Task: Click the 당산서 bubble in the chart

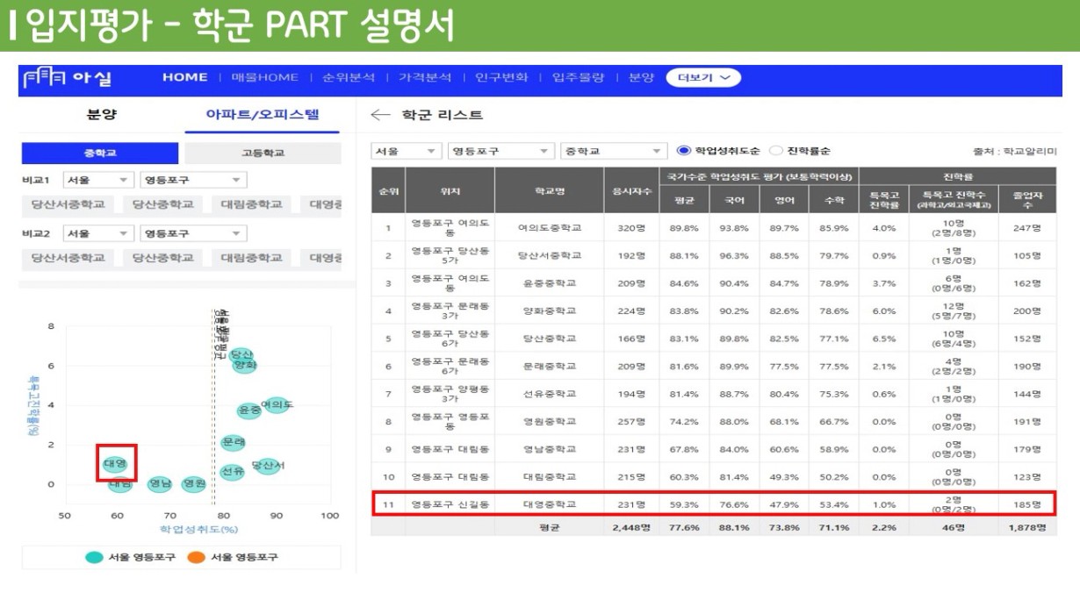Action: (267, 466)
